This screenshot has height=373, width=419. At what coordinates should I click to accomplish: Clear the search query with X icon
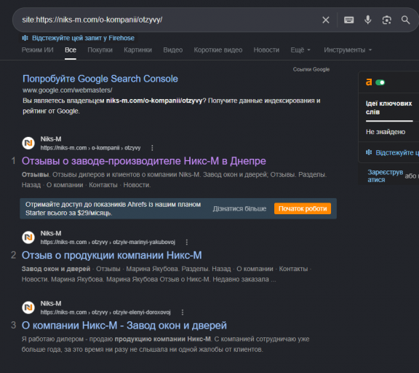click(325, 20)
